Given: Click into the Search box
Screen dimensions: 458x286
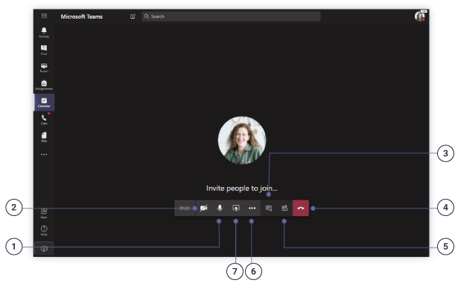Looking at the screenshot, I should click(x=231, y=16).
